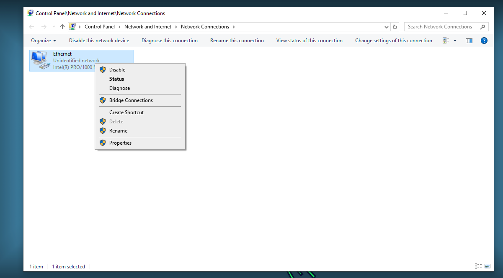This screenshot has width=503, height=278.
Task: Select Disable from the context menu
Action: click(x=117, y=70)
